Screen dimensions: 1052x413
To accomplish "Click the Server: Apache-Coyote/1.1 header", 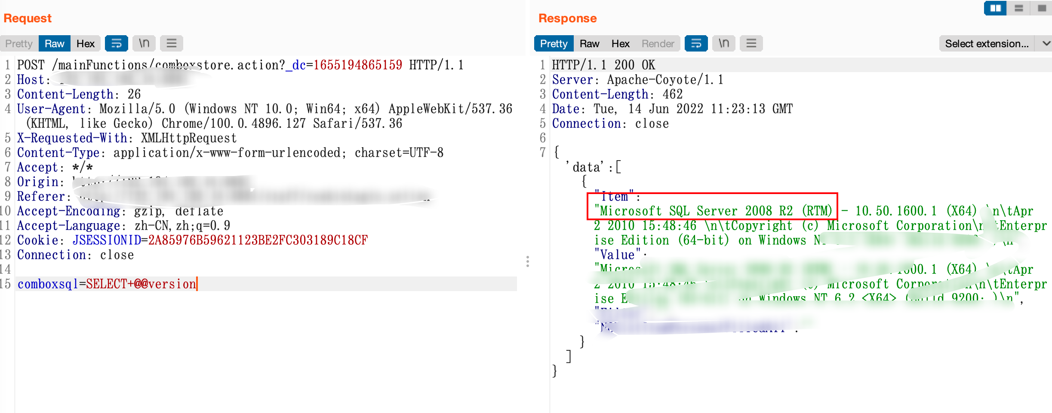I will 637,79.
